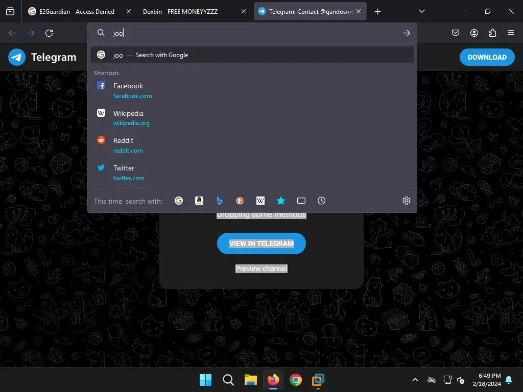This screenshot has width=523, height=392.
Task: Search this time with Google
Action: point(179,201)
